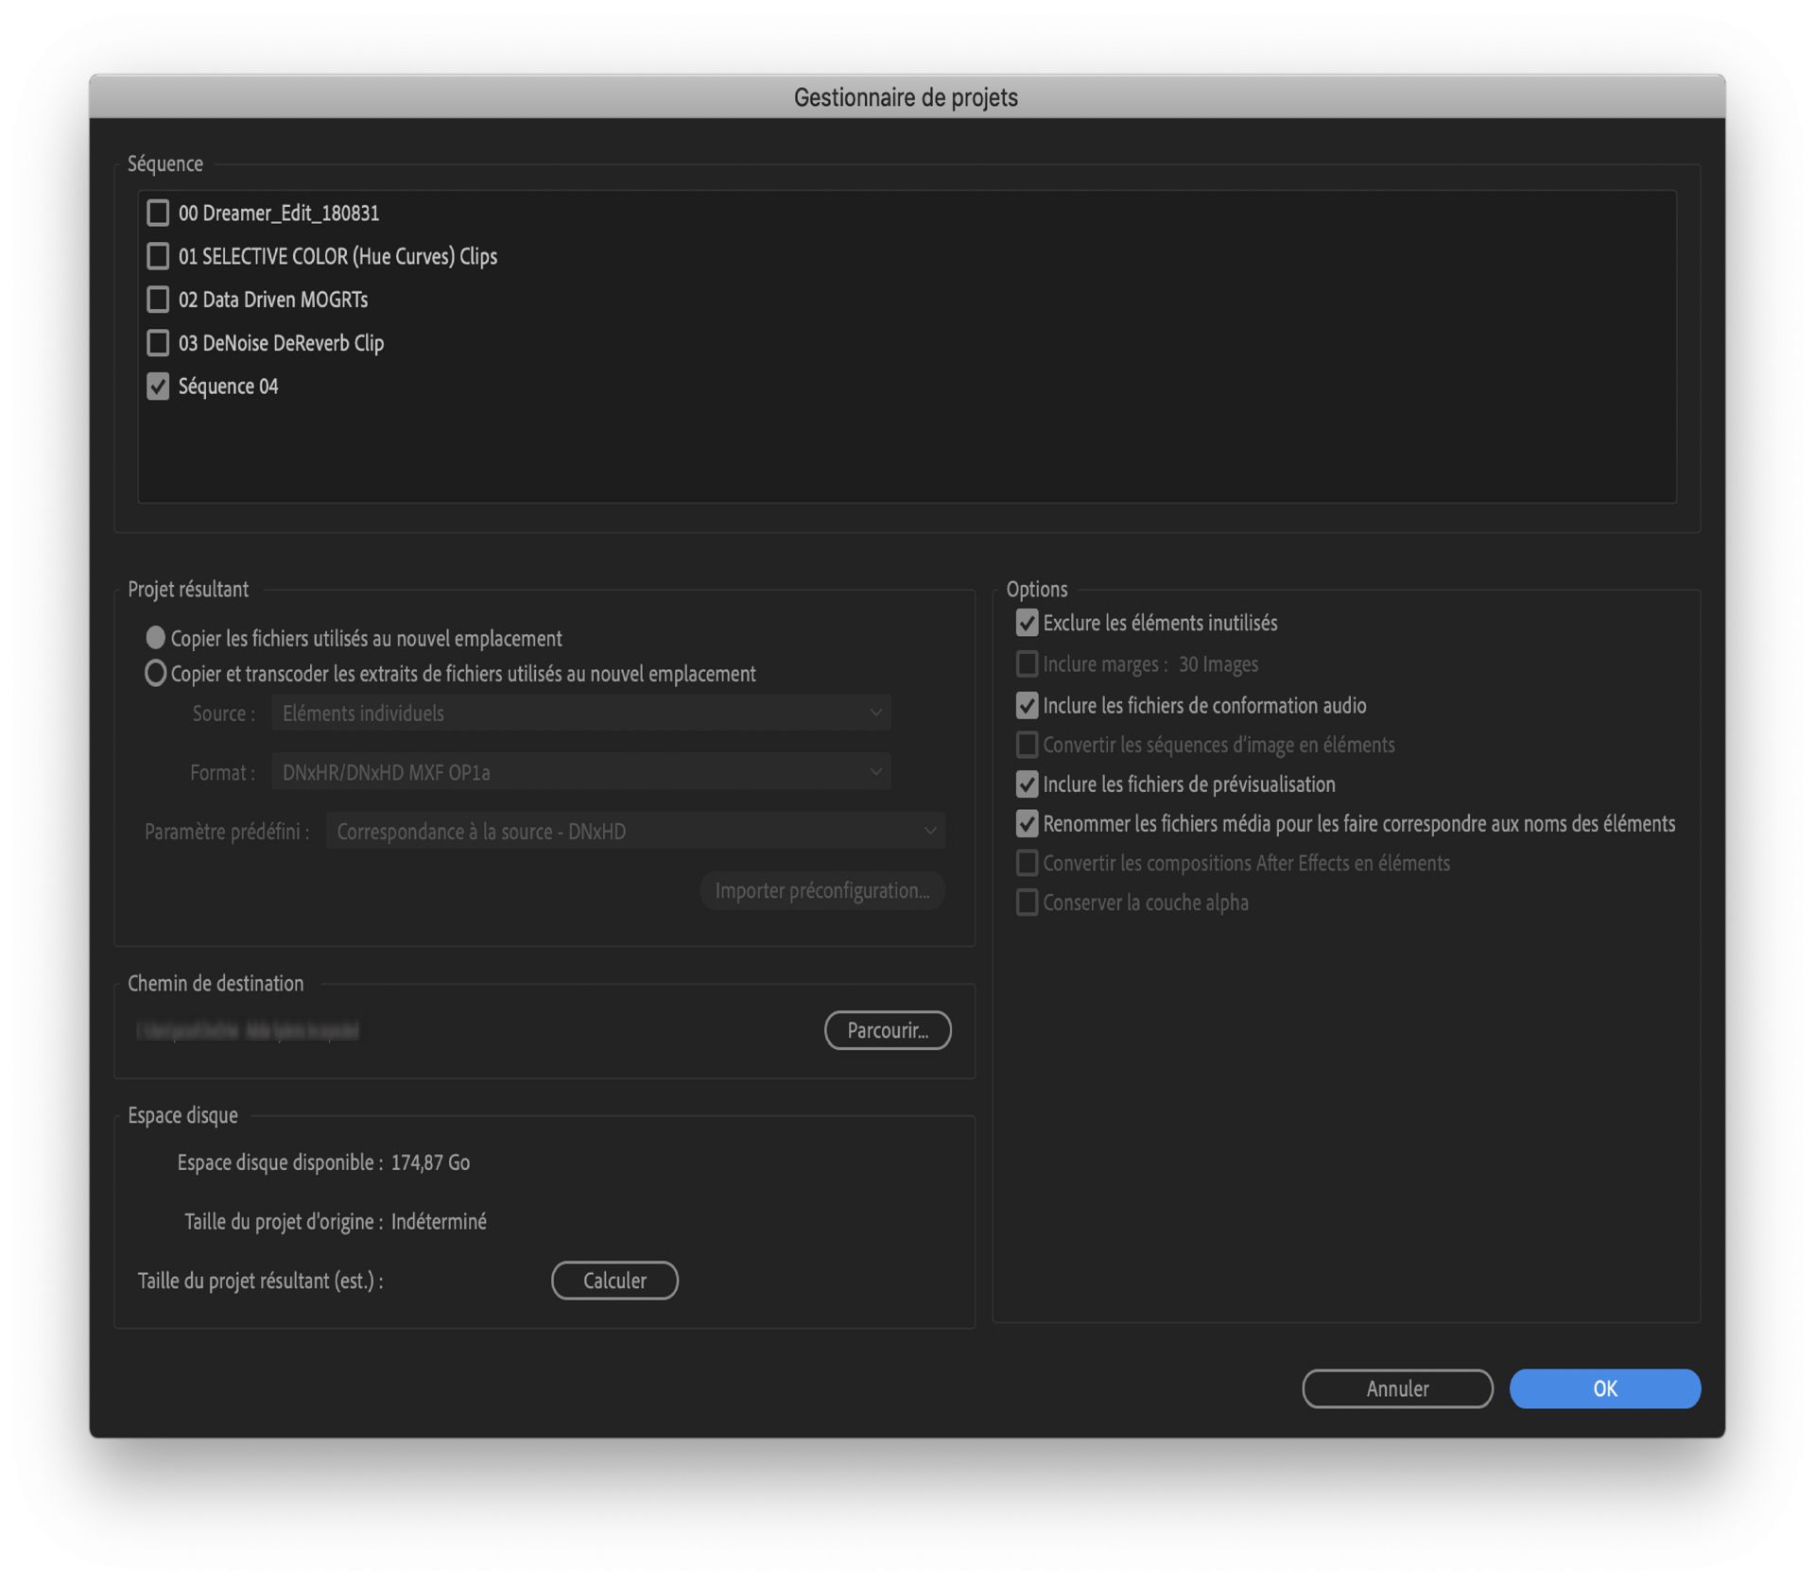
Task: Enable the 01 SELECTIVE COLOR sequence checkbox
Action: point(158,256)
